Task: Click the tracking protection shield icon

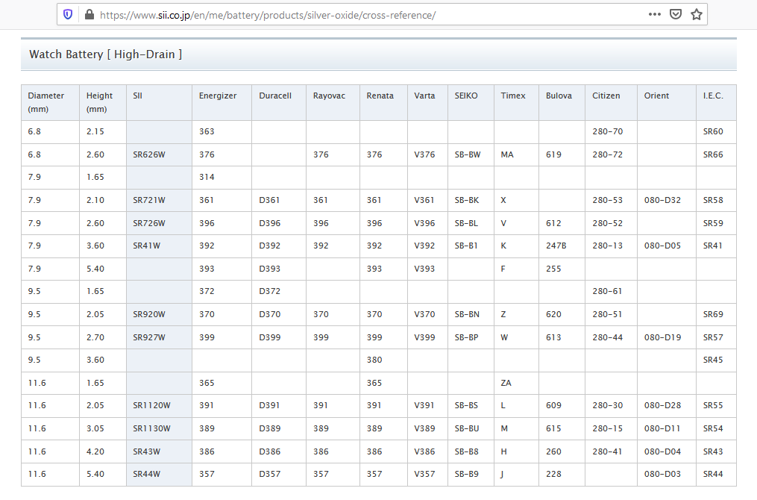Action: tap(69, 14)
